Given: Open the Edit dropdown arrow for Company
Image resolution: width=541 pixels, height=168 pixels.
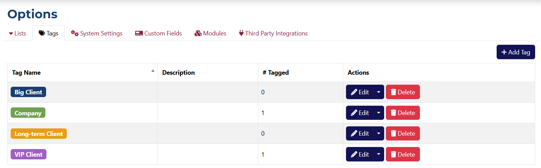Looking at the screenshot, I should (379, 113).
